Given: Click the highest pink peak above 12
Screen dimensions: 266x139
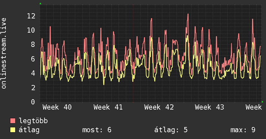Looking at the screenshot, I should (188, 15).
